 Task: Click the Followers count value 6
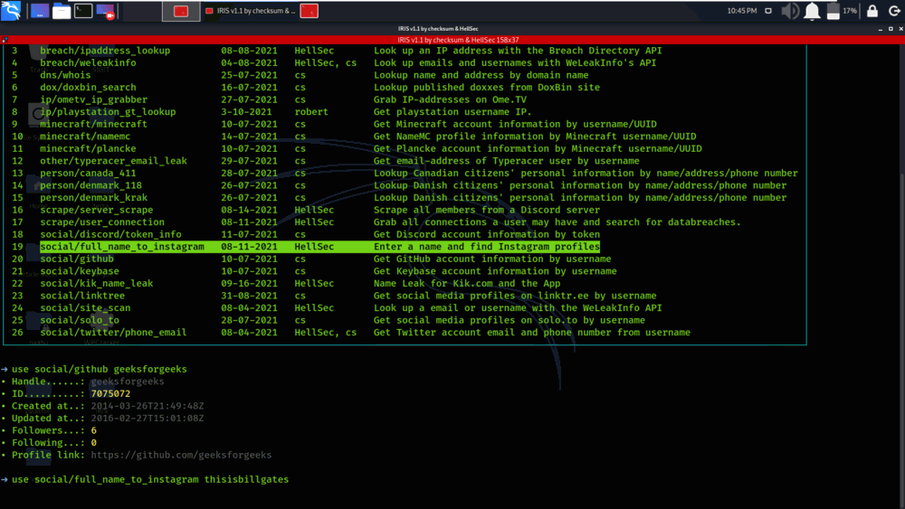[93, 430]
